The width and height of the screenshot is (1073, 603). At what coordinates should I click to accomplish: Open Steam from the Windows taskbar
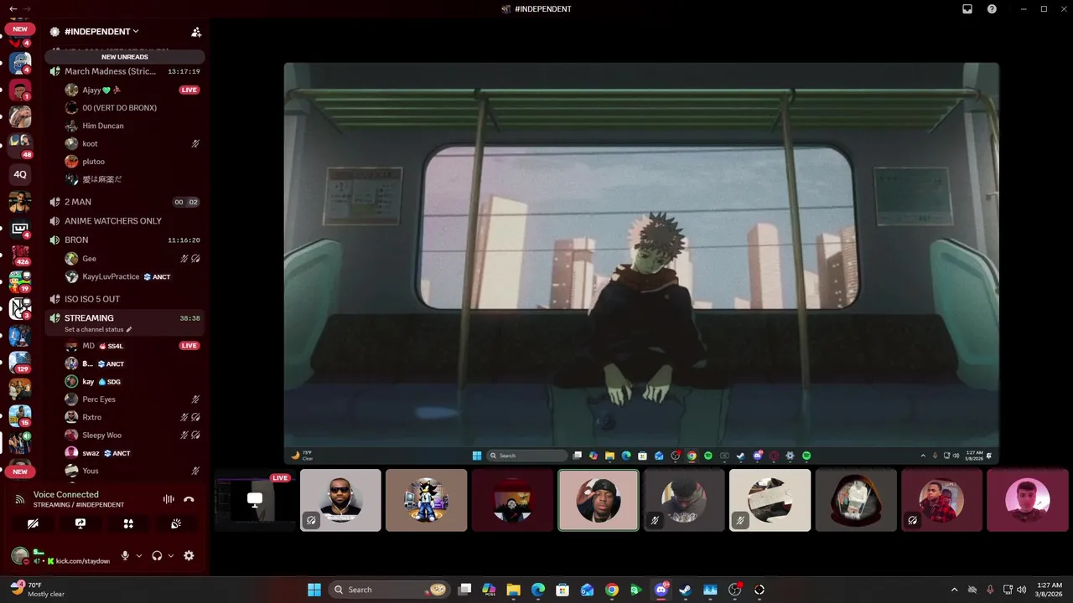(x=685, y=590)
